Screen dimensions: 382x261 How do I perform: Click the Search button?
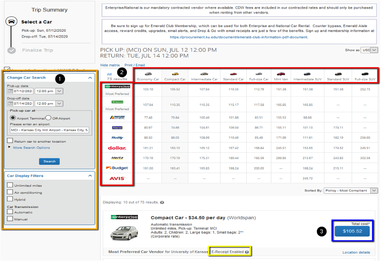click(x=50, y=161)
